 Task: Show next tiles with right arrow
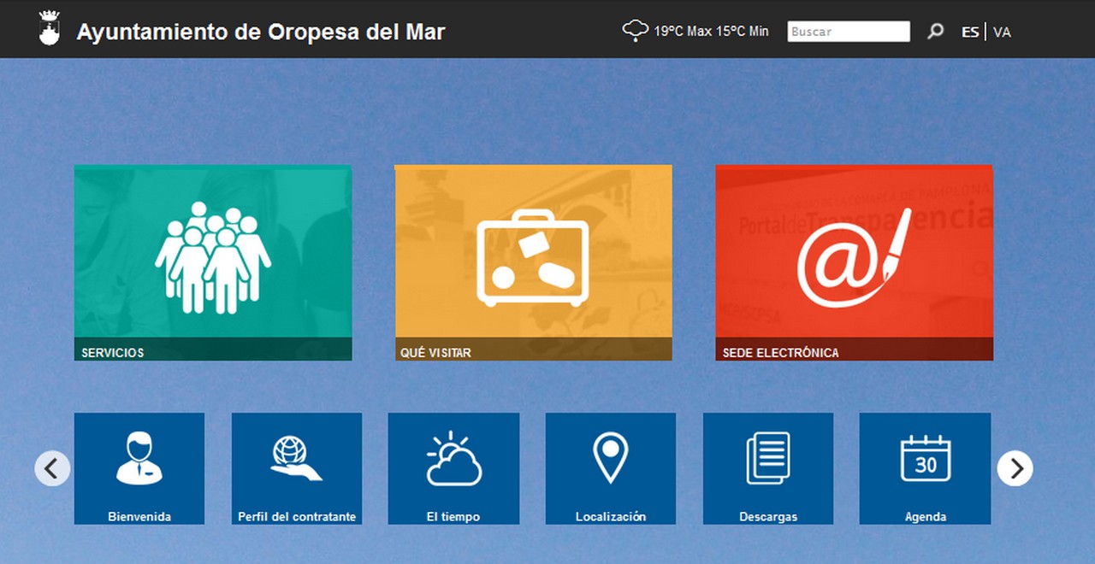pos(1015,468)
